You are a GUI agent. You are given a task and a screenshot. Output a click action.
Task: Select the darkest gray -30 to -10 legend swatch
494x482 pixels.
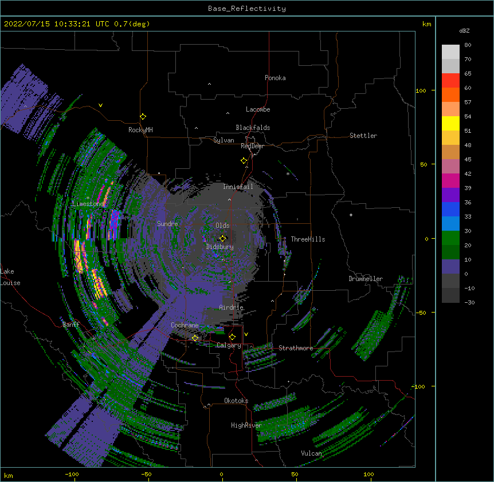point(450,295)
